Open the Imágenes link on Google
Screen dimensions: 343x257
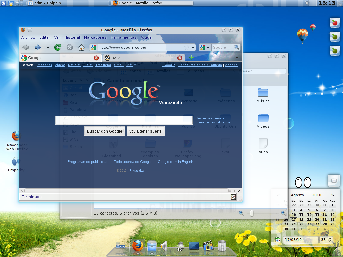click(44, 65)
